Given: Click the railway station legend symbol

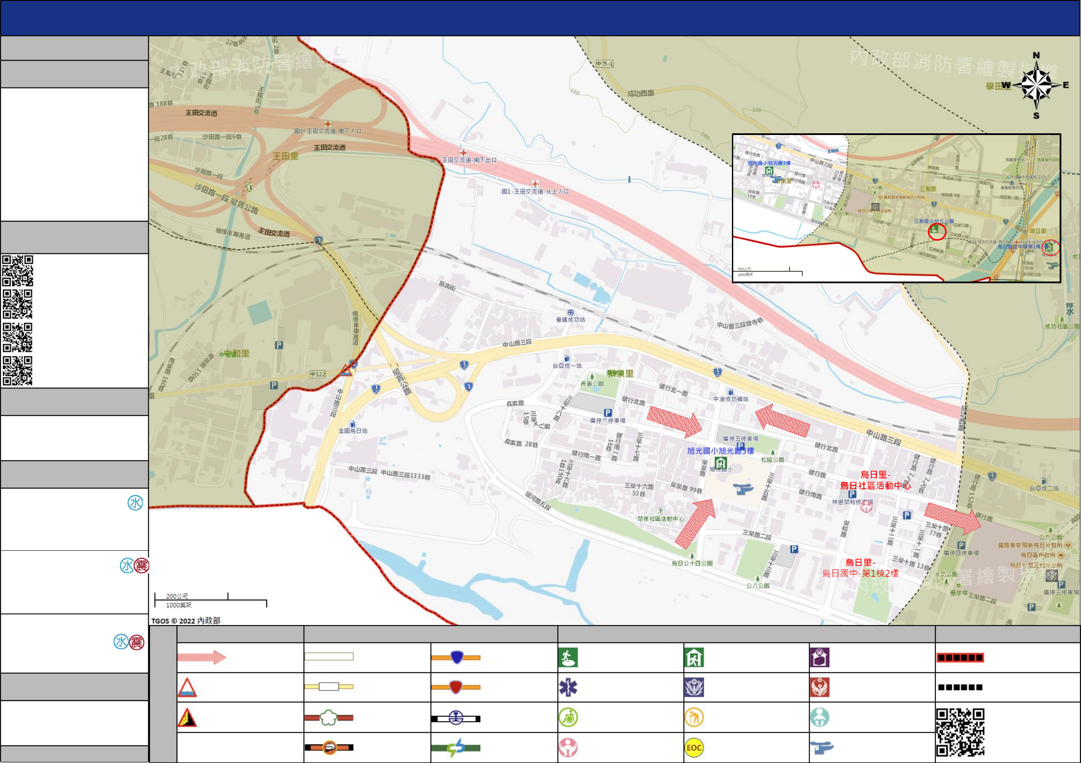Looking at the screenshot, I should point(456,718).
